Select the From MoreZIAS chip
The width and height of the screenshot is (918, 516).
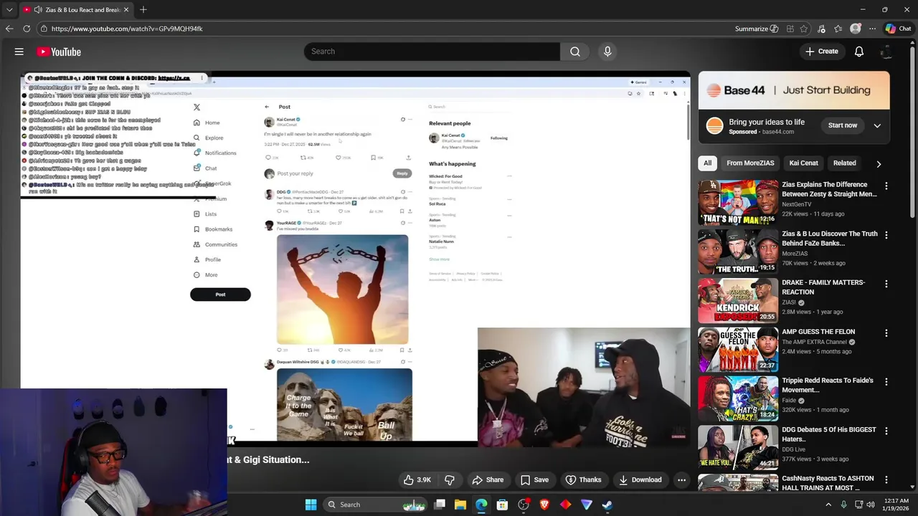tap(750, 163)
